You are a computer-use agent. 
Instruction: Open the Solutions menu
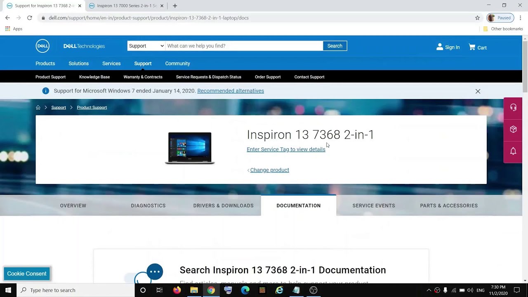coord(78,64)
